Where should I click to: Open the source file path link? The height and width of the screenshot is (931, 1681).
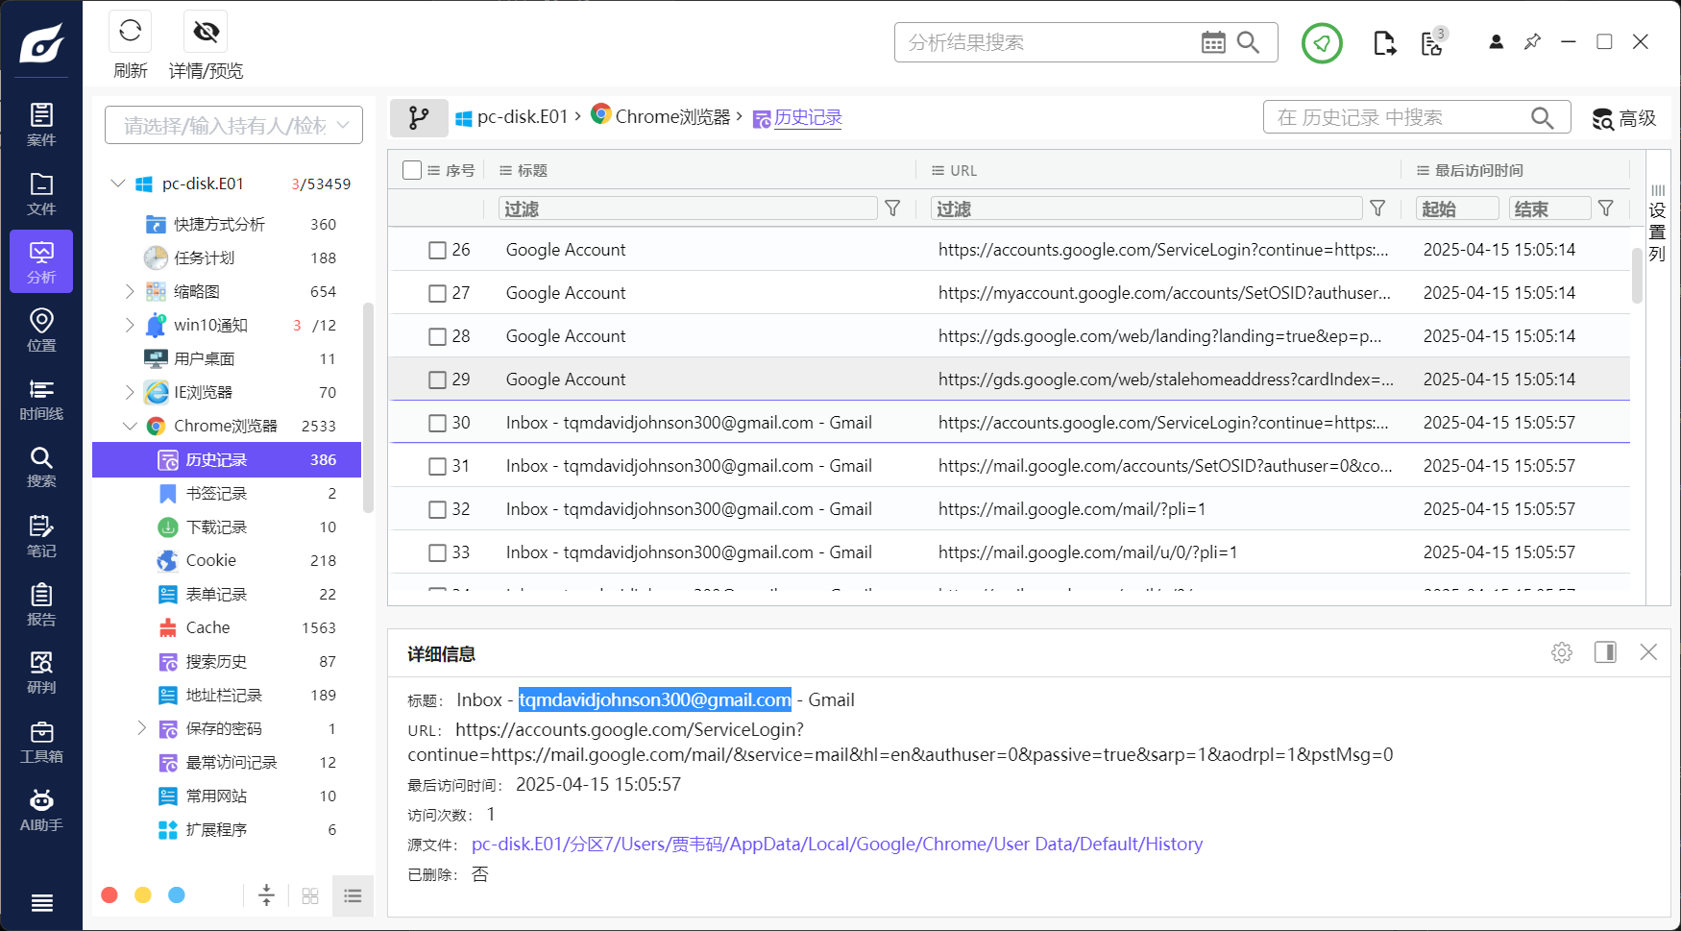[x=837, y=844]
